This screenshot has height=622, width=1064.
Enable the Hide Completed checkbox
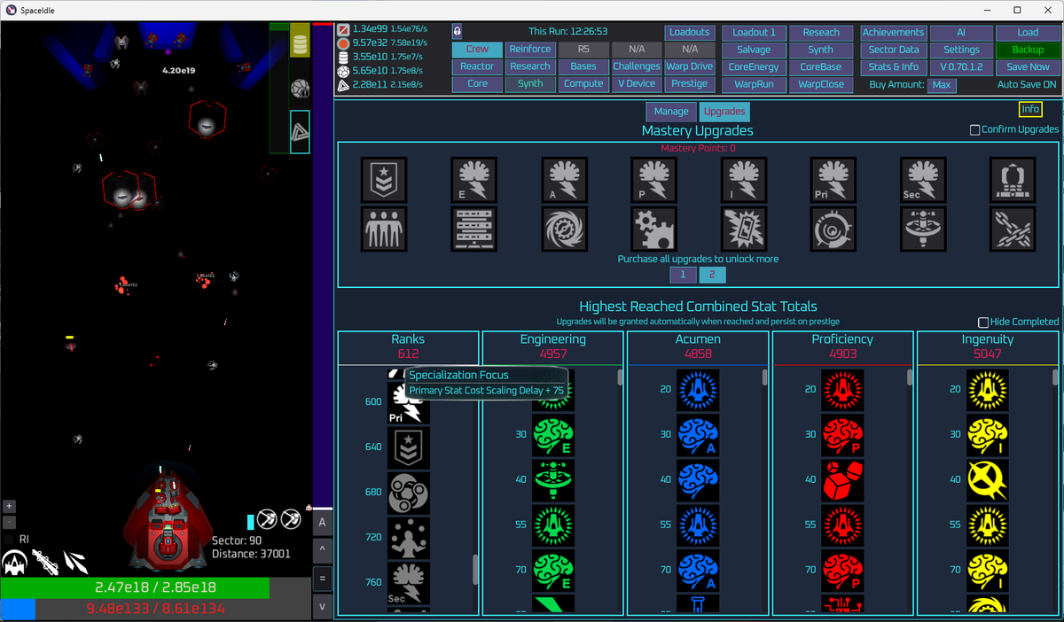pos(983,323)
